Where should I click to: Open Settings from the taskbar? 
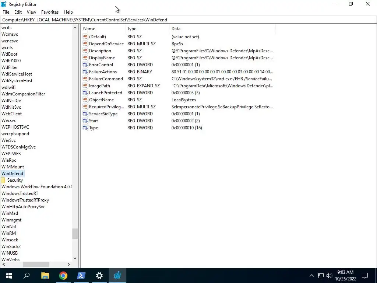(99, 276)
